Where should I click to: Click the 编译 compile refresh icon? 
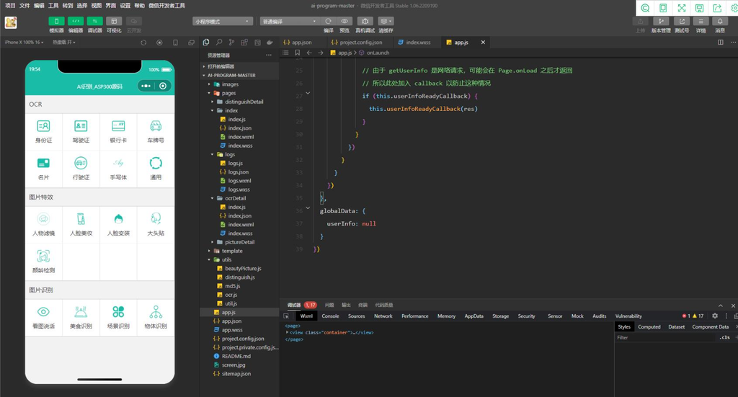329,21
